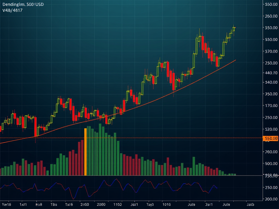Select the 1102 date on time axis
Screen dimensions: 279x209
(117, 204)
